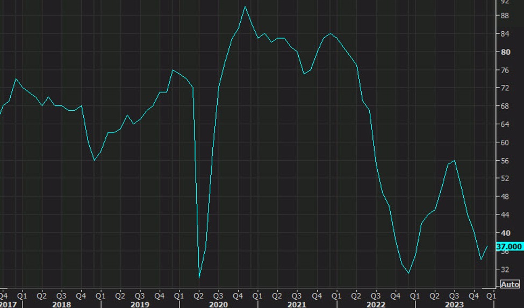Click the bold 80 value on the price axis

pyautogui.click(x=505, y=52)
